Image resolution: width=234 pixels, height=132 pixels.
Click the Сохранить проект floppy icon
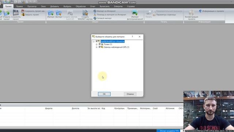pyautogui.click(x=15, y=13)
